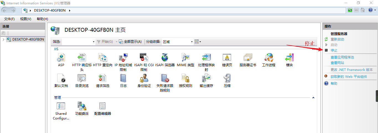
Task: Click 查看应用程序池 link
Action: coord(342,57)
